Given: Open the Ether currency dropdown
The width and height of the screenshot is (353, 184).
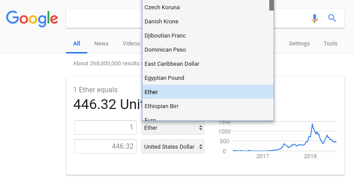Looking at the screenshot, I should (173, 128).
